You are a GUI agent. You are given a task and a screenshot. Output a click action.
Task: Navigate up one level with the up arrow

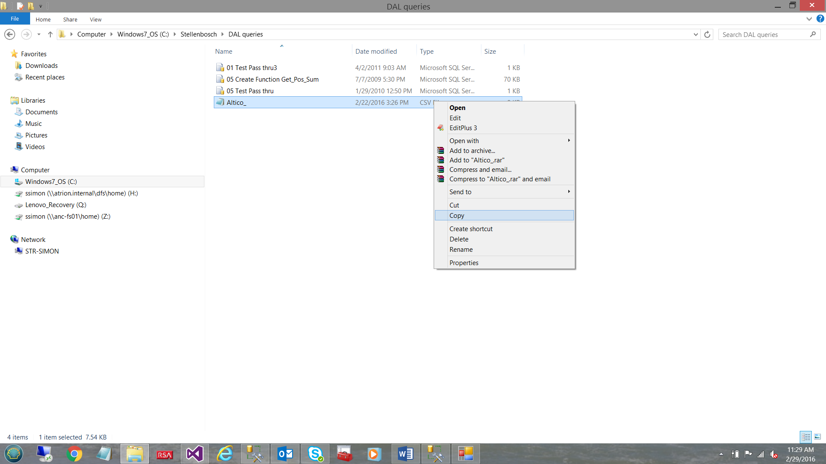click(50, 34)
